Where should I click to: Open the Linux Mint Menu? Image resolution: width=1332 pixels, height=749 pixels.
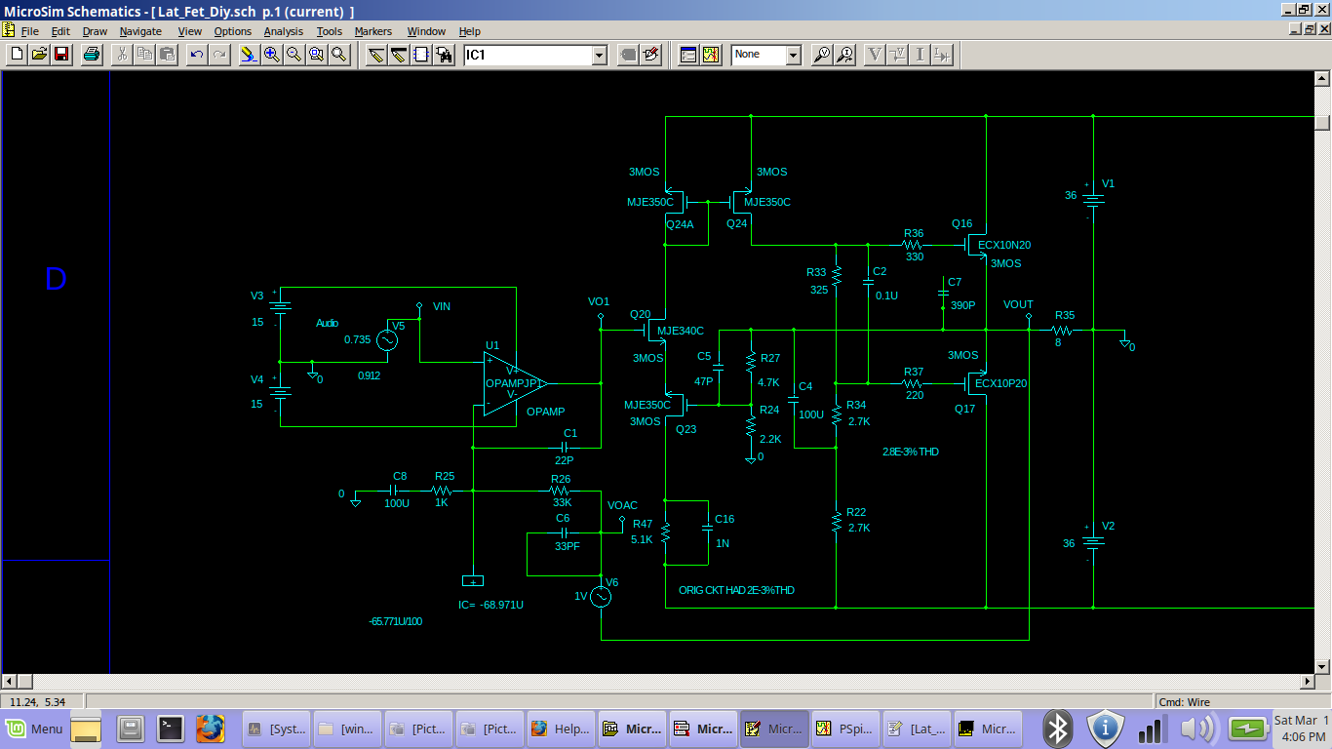pos(33,729)
